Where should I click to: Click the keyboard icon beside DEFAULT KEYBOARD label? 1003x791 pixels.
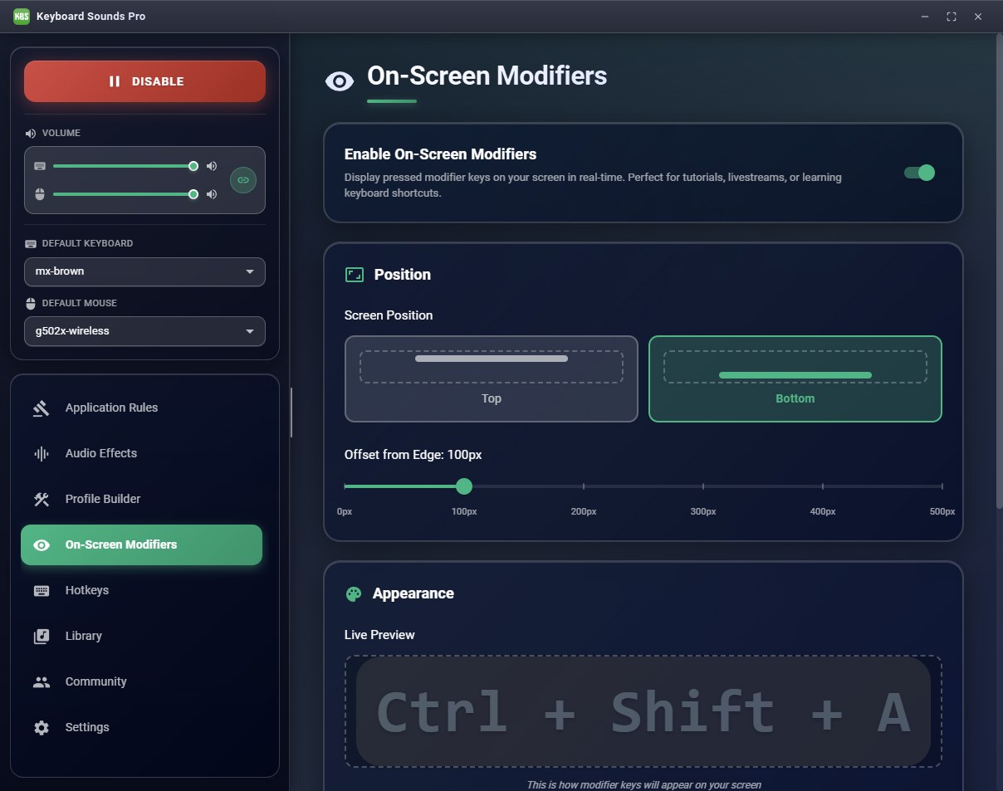[32, 243]
